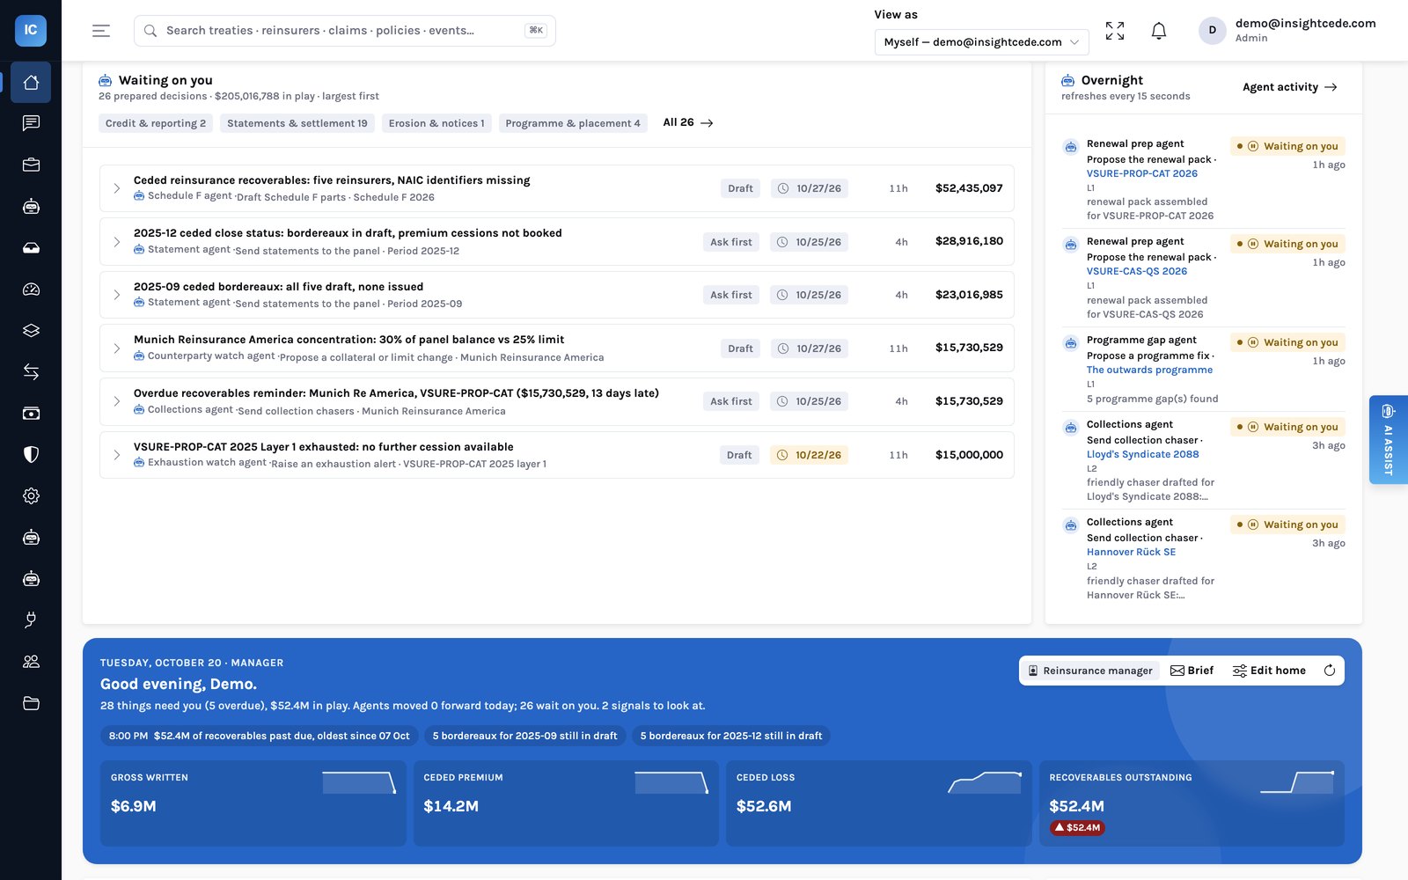Image resolution: width=1408 pixels, height=880 pixels.
Task: Select the Statements & settlement 19 filter
Action: click(297, 123)
